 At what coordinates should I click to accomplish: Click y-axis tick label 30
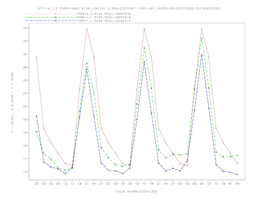coord(25,54)
